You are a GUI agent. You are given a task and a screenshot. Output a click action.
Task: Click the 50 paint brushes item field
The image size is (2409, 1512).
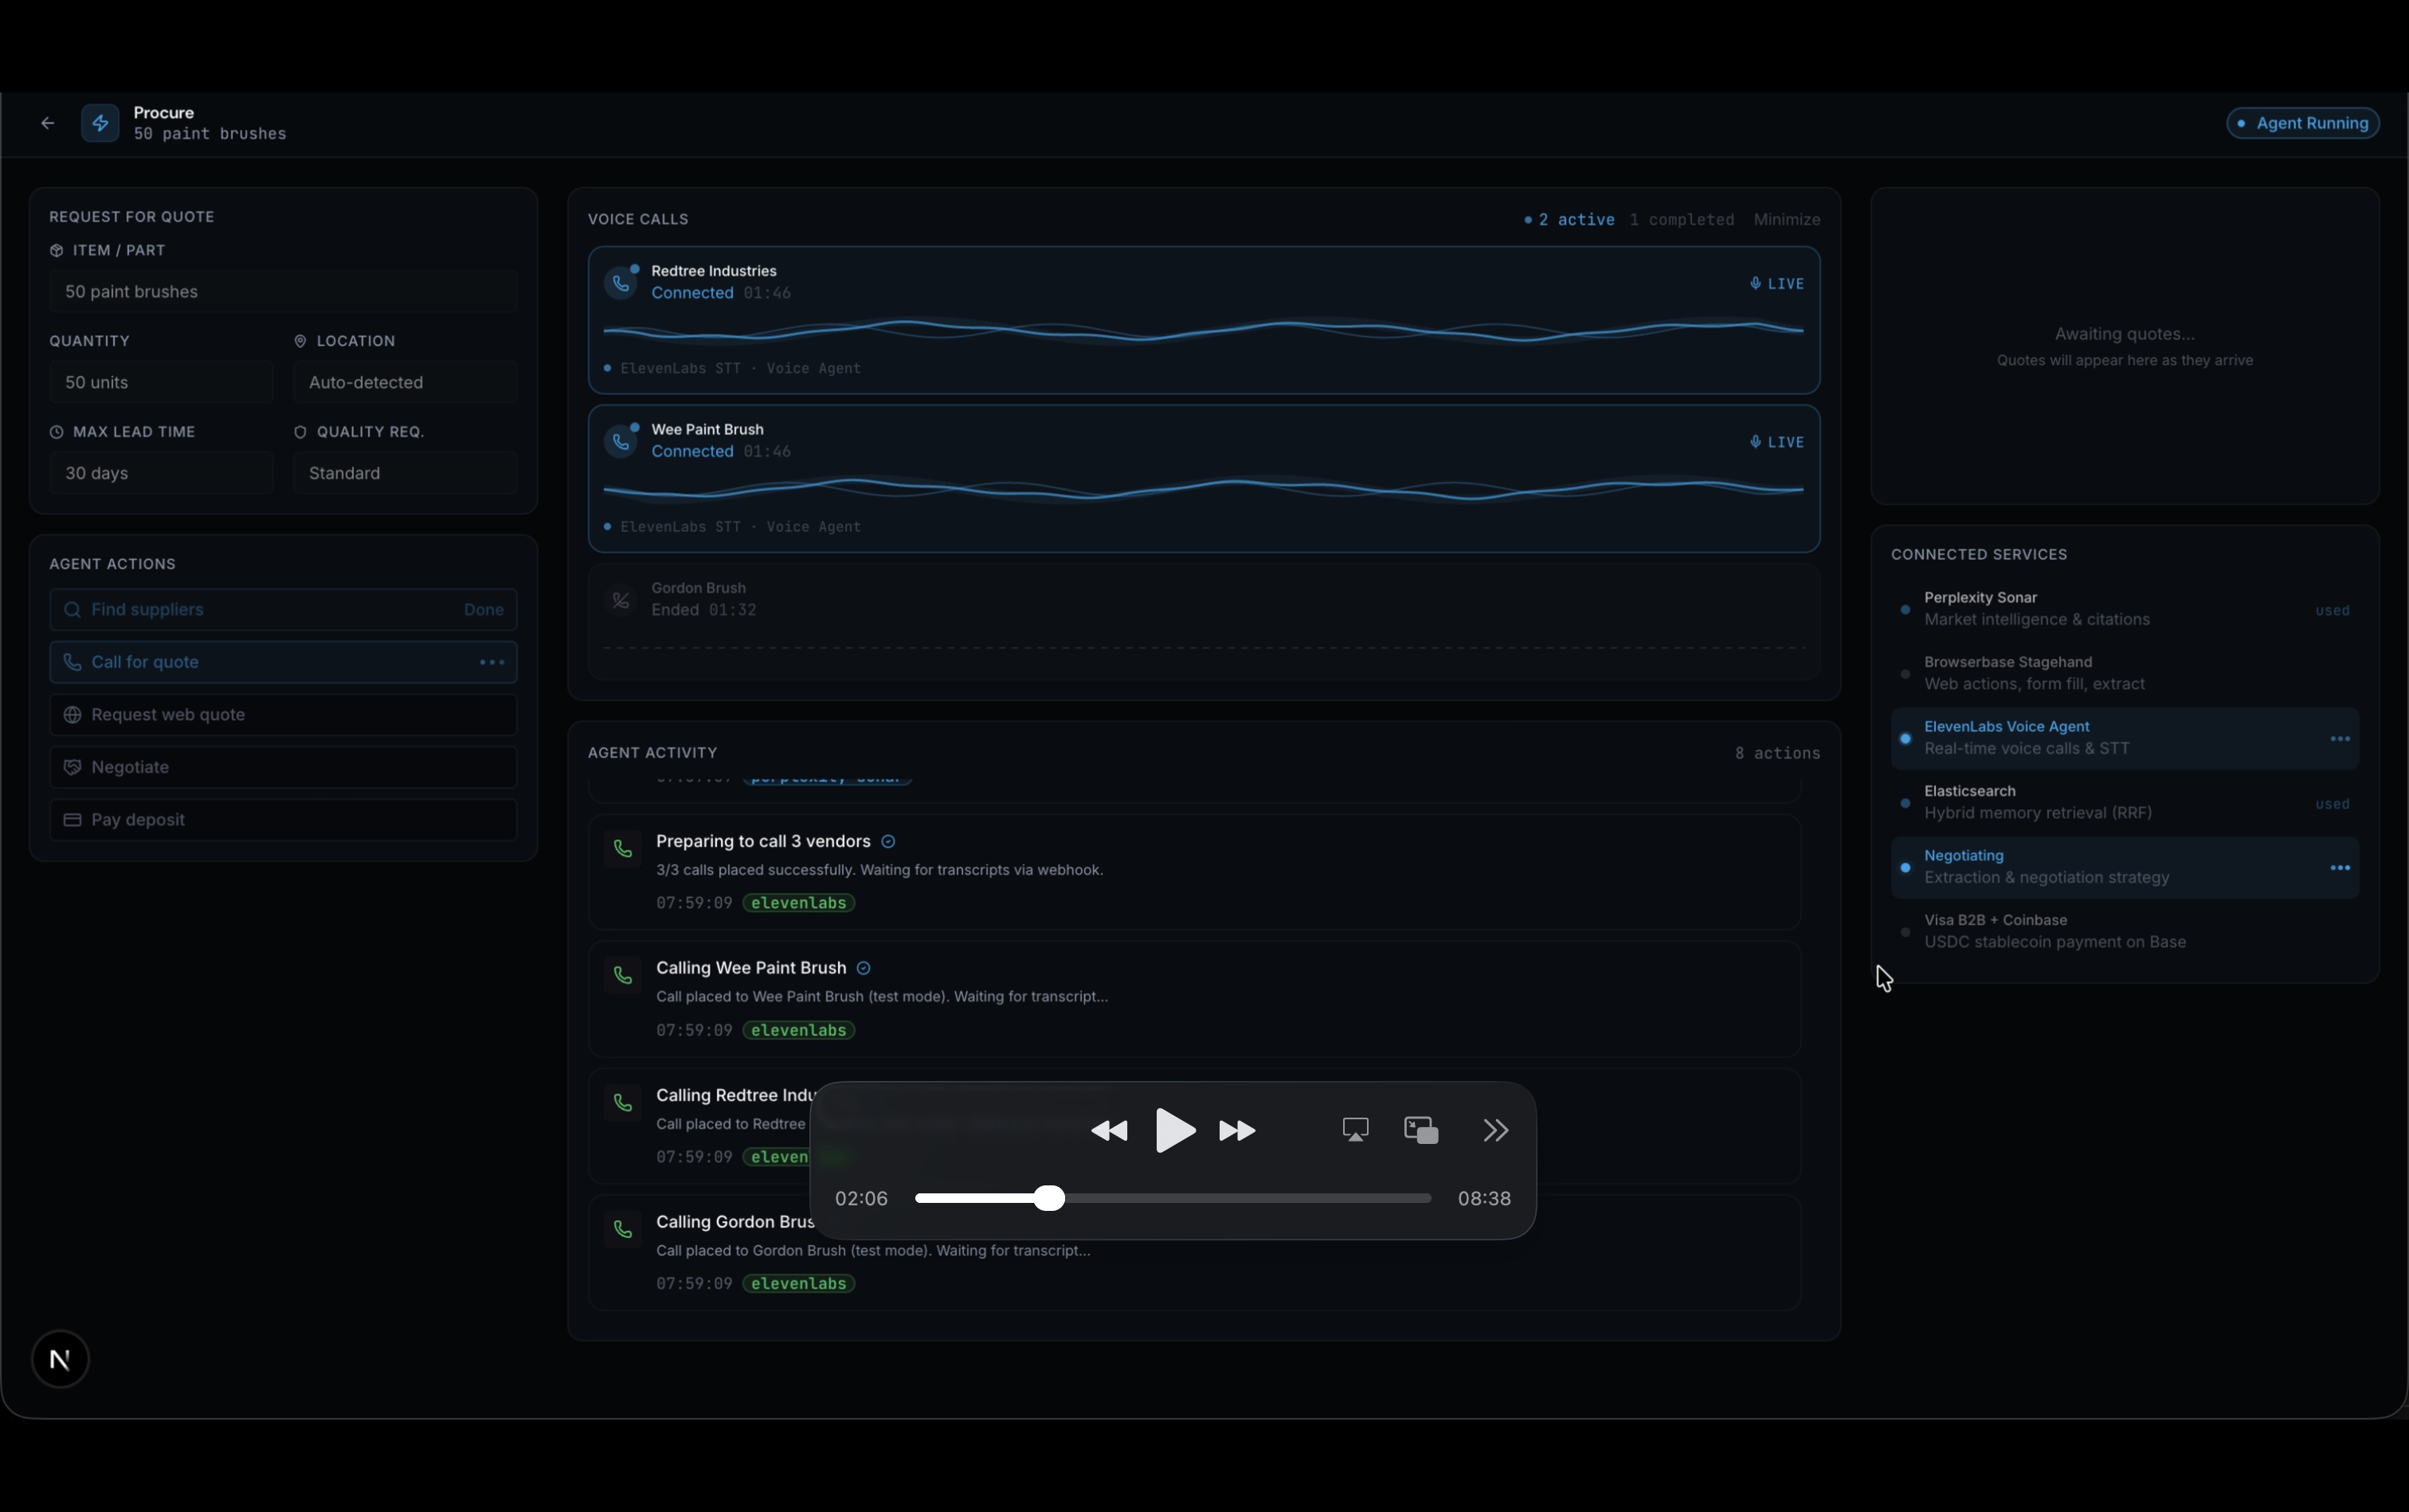(x=283, y=292)
